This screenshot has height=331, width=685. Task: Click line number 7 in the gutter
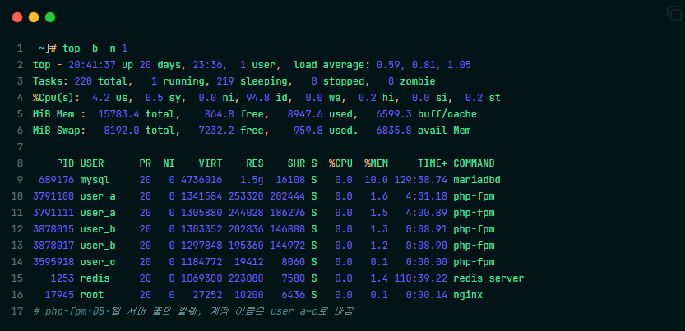20,147
